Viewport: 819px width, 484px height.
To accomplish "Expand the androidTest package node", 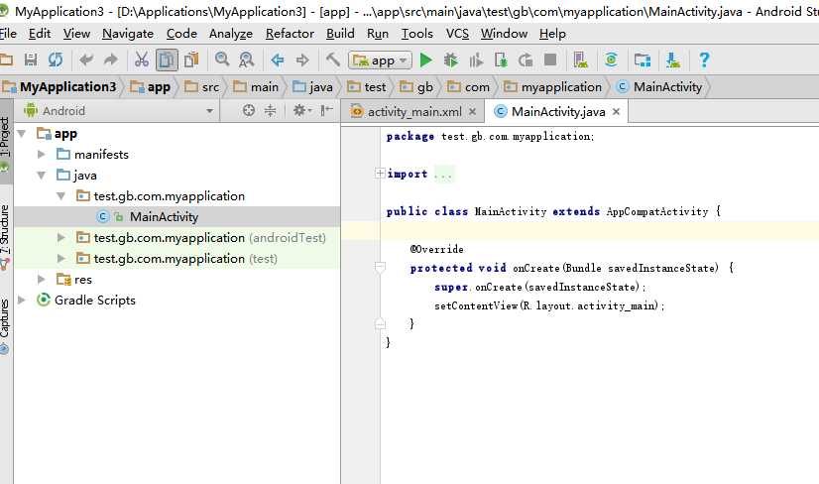I will 61,237.
